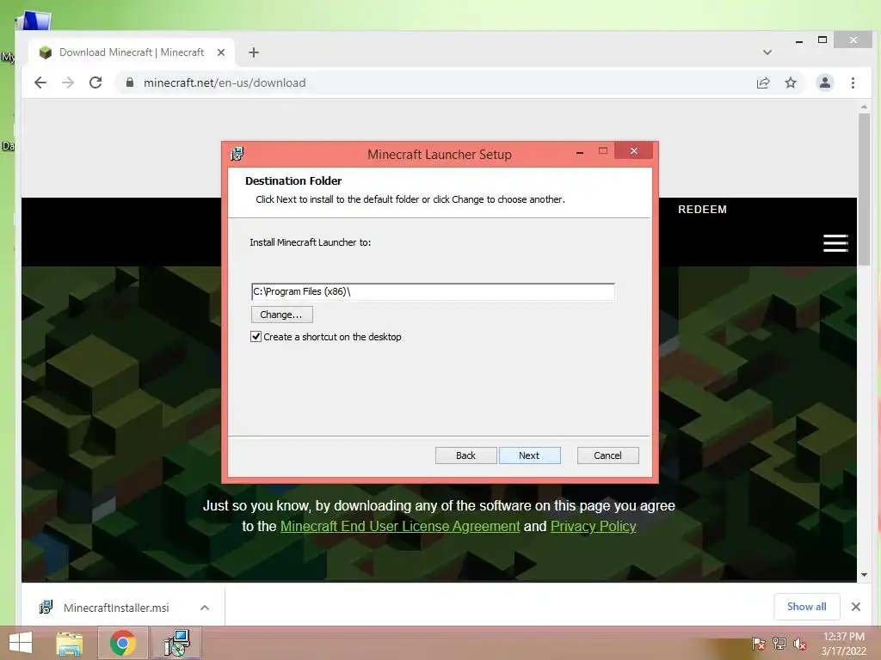Click the Chrome forward arrow

point(68,83)
